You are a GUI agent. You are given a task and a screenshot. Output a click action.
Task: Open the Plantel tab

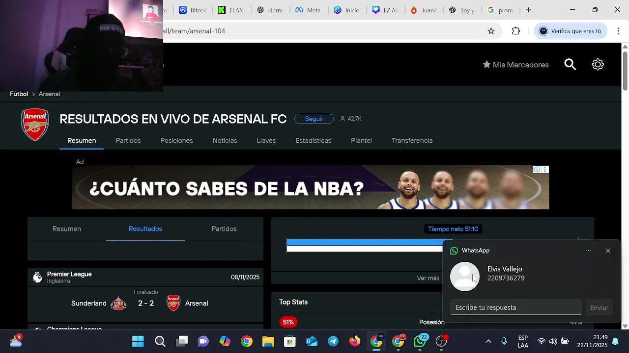click(361, 141)
